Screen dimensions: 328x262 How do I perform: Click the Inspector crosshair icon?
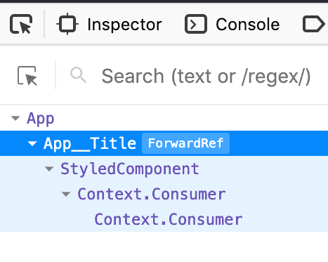[67, 24]
